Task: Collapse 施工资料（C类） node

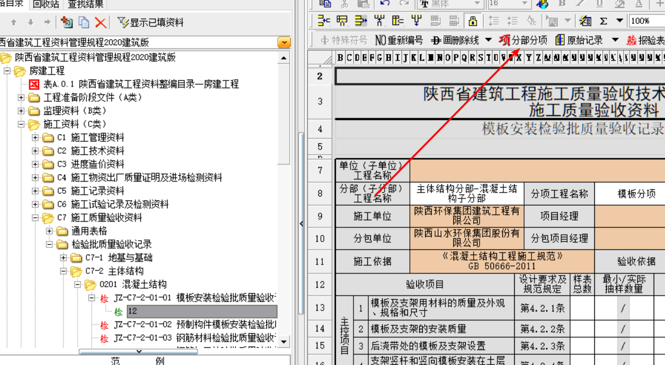Action: click(21, 125)
